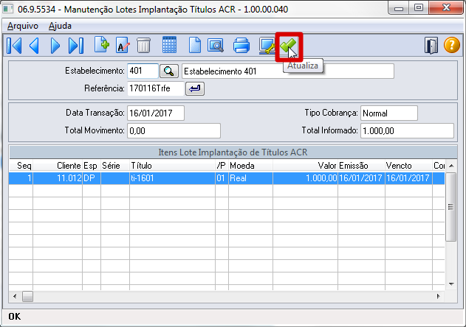Go to the previous record

[34, 46]
